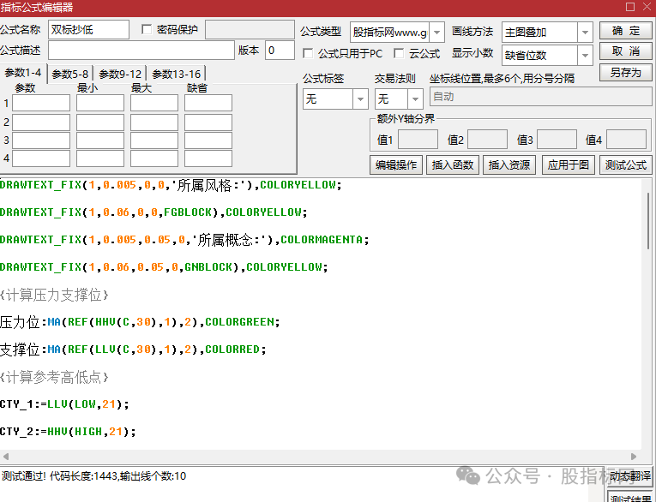Click the comment {计算压力支撑位}
Screen dimensions: 656x502
(54, 295)
